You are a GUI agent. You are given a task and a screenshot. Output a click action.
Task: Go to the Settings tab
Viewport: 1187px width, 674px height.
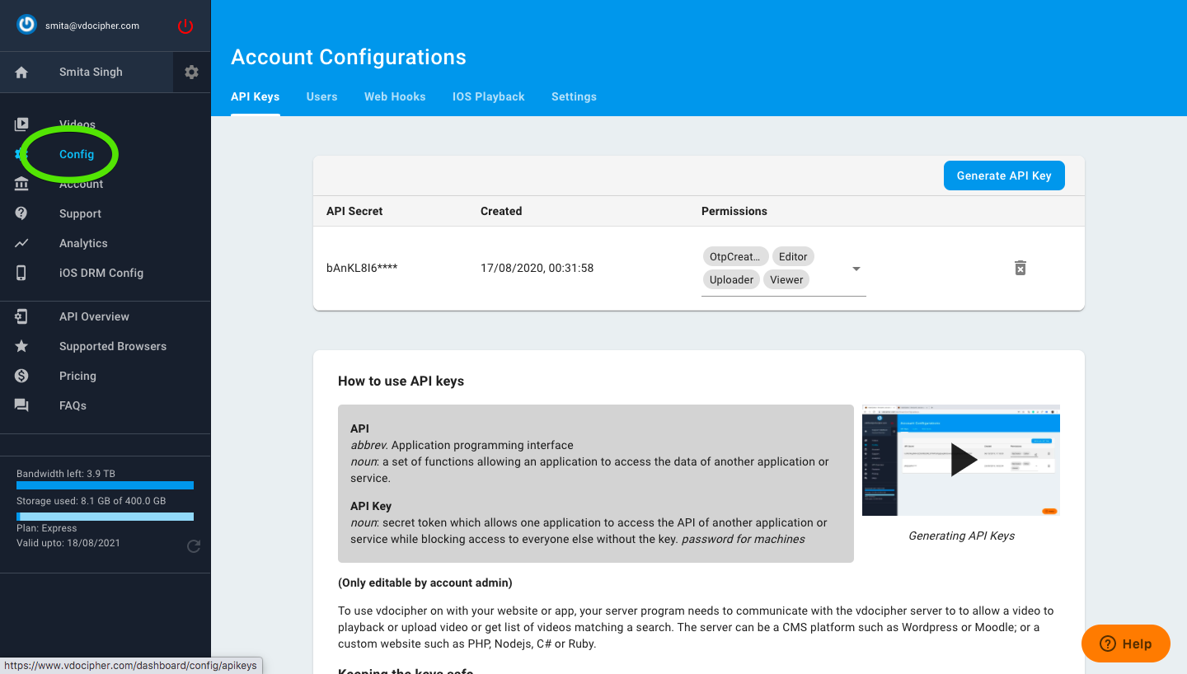point(574,96)
